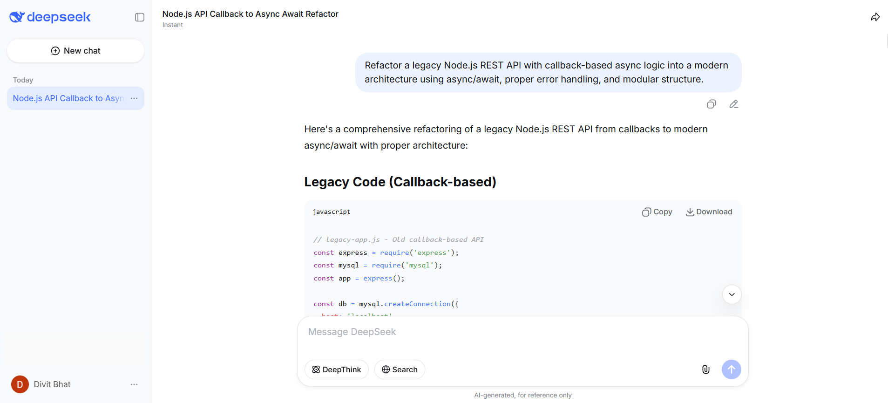
Task: Attach a file with paperclip icon
Action: click(x=706, y=369)
